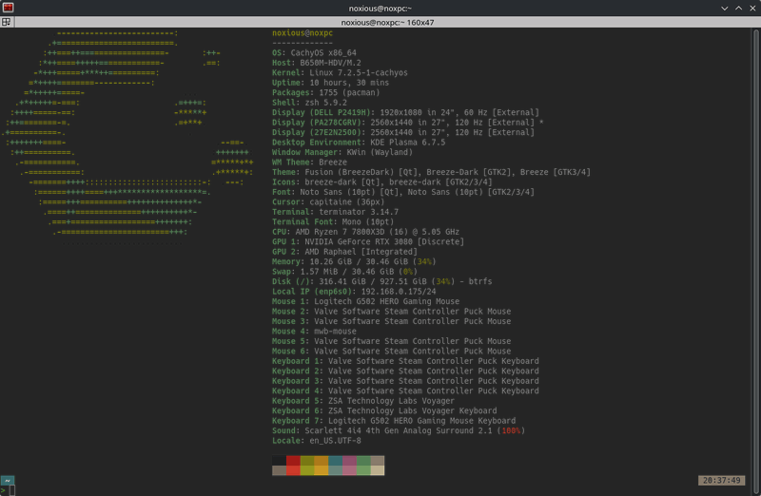Maximize the Terminator window

pos(739,8)
